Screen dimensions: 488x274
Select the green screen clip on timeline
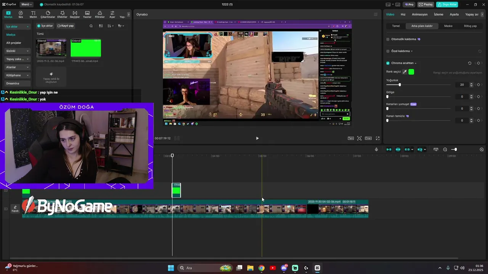coord(176,190)
